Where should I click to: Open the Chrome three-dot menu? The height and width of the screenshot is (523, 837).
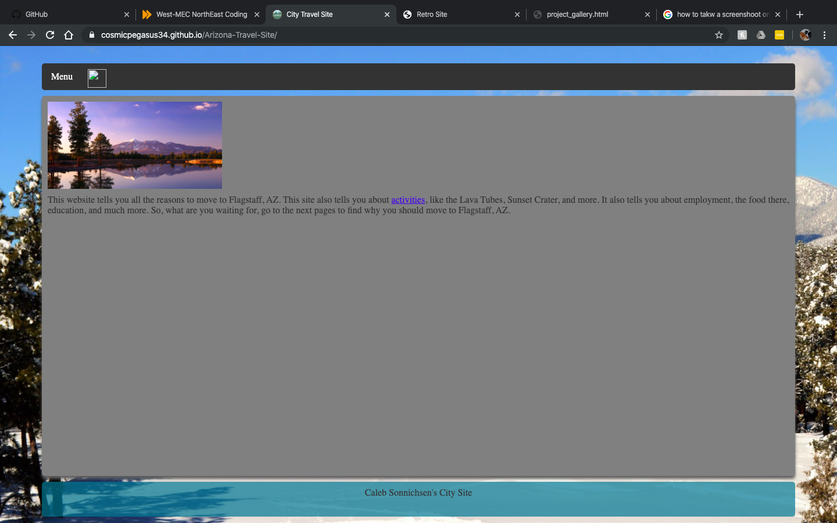pos(824,35)
